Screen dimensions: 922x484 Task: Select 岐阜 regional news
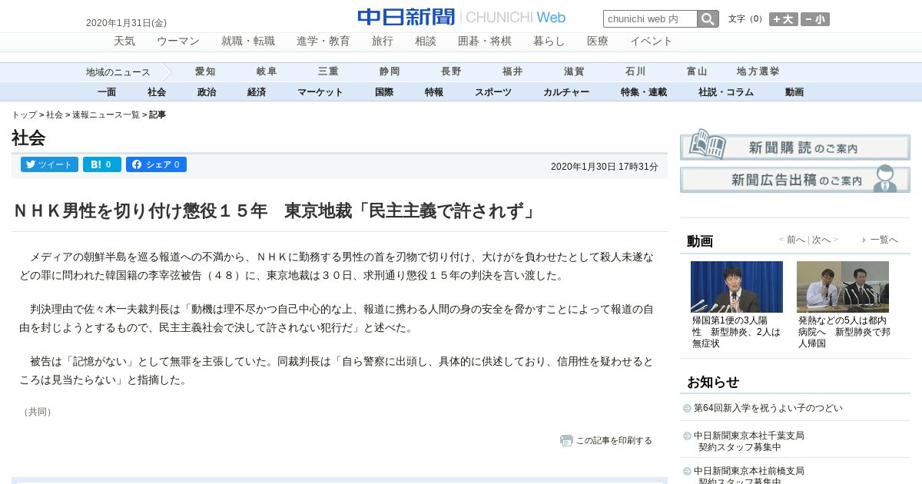[x=267, y=71]
